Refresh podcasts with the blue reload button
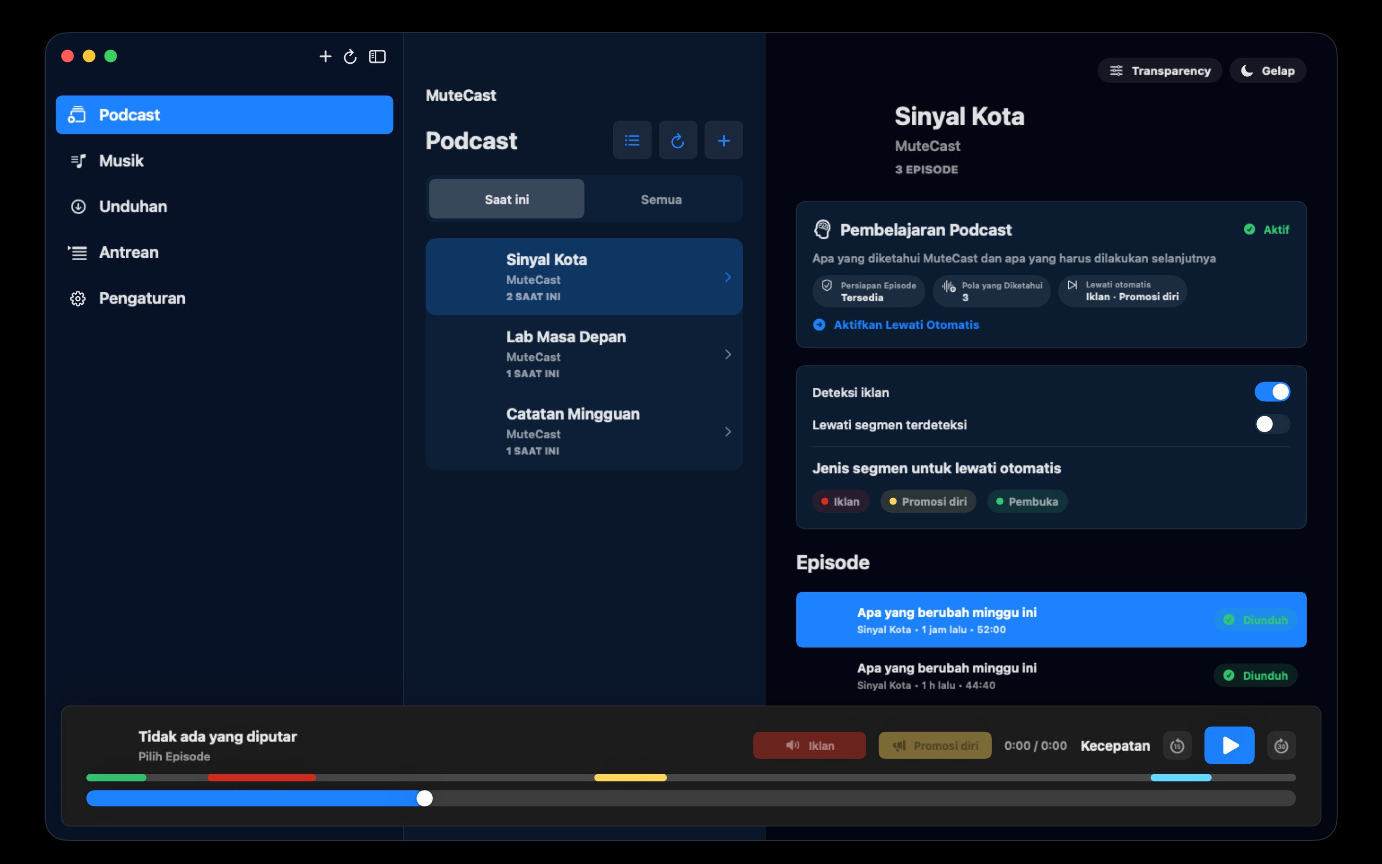The width and height of the screenshot is (1382, 864). point(677,140)
